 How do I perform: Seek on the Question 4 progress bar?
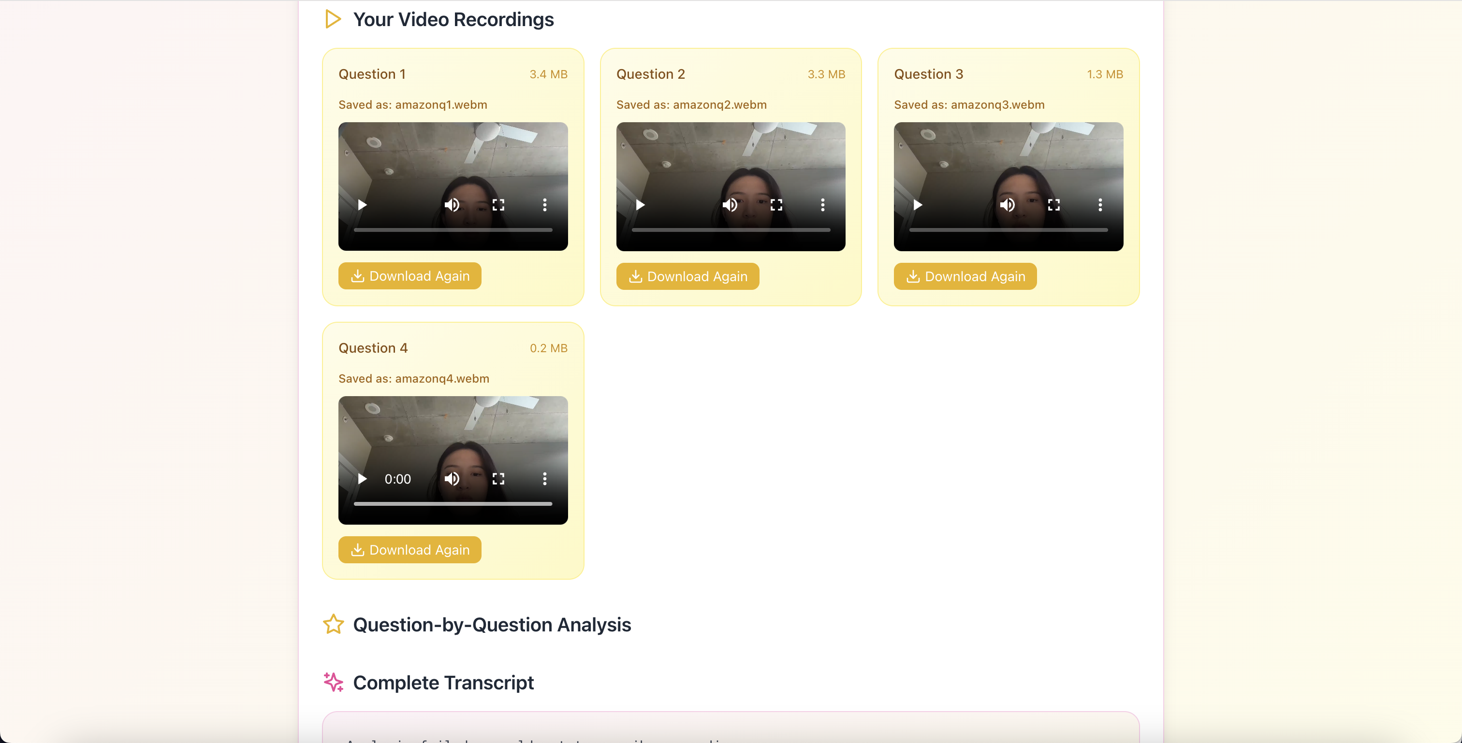[x=453, y=504]
